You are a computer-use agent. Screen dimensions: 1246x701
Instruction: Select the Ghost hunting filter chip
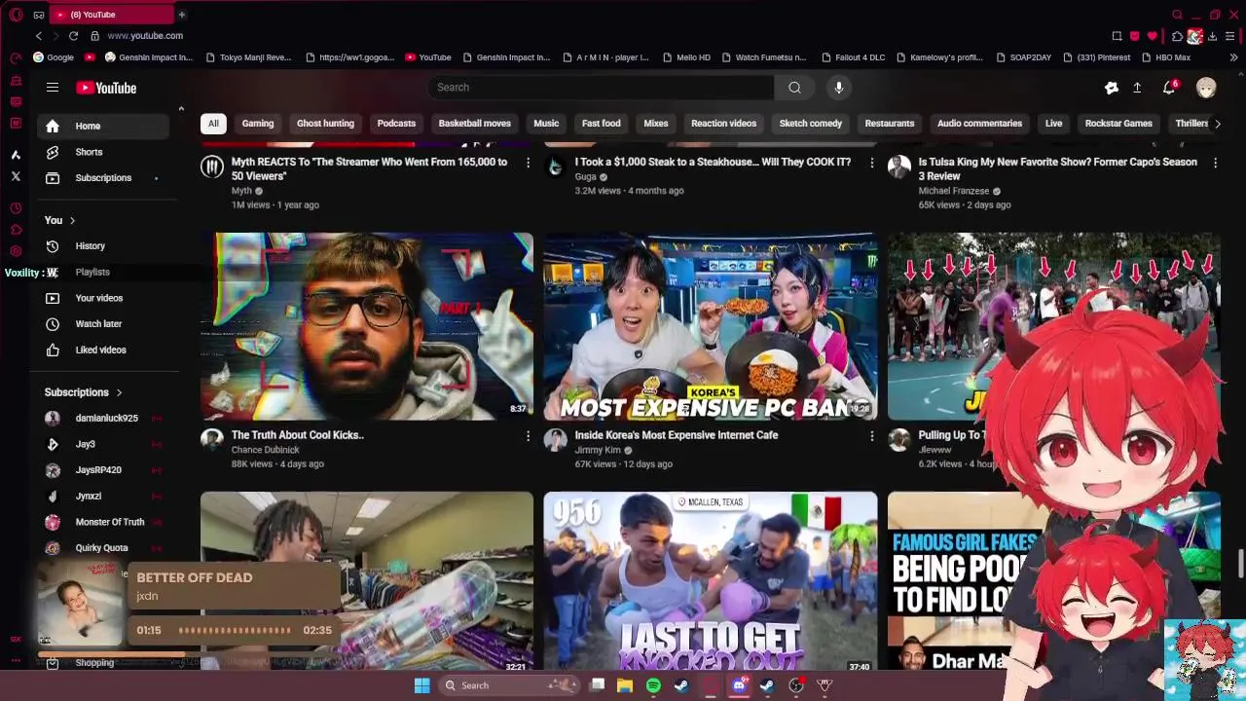tap(325, 124)
